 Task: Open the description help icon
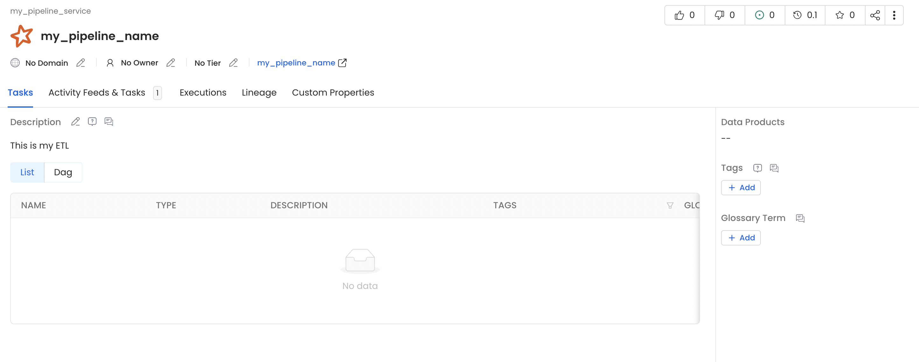click(92, 121)
